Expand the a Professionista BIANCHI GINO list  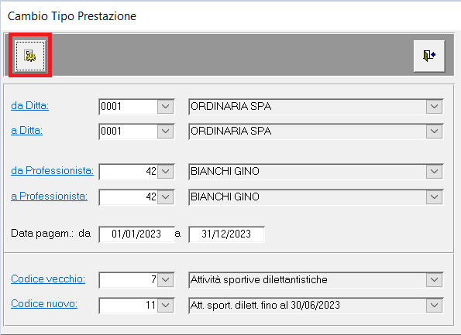[434, 197]
